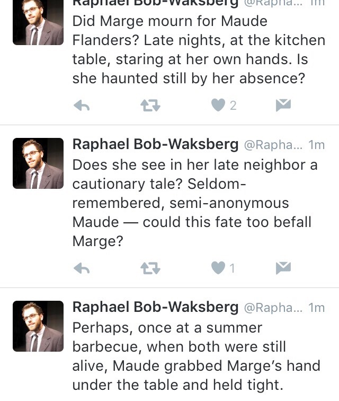Screen dimensions: 339x401
Task: Tap the avatar beside the 'Perhaps, once' tweet
Action: click(38, 326)
